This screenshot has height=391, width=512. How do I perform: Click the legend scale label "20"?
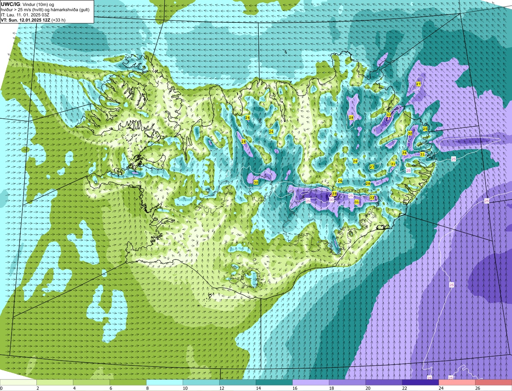[x=368, y=388]
